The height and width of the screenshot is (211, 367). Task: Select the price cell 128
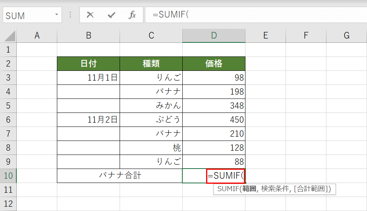tap(214, 148)
